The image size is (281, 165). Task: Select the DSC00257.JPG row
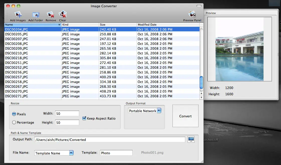pyautogui.click(x=102, y=77)
